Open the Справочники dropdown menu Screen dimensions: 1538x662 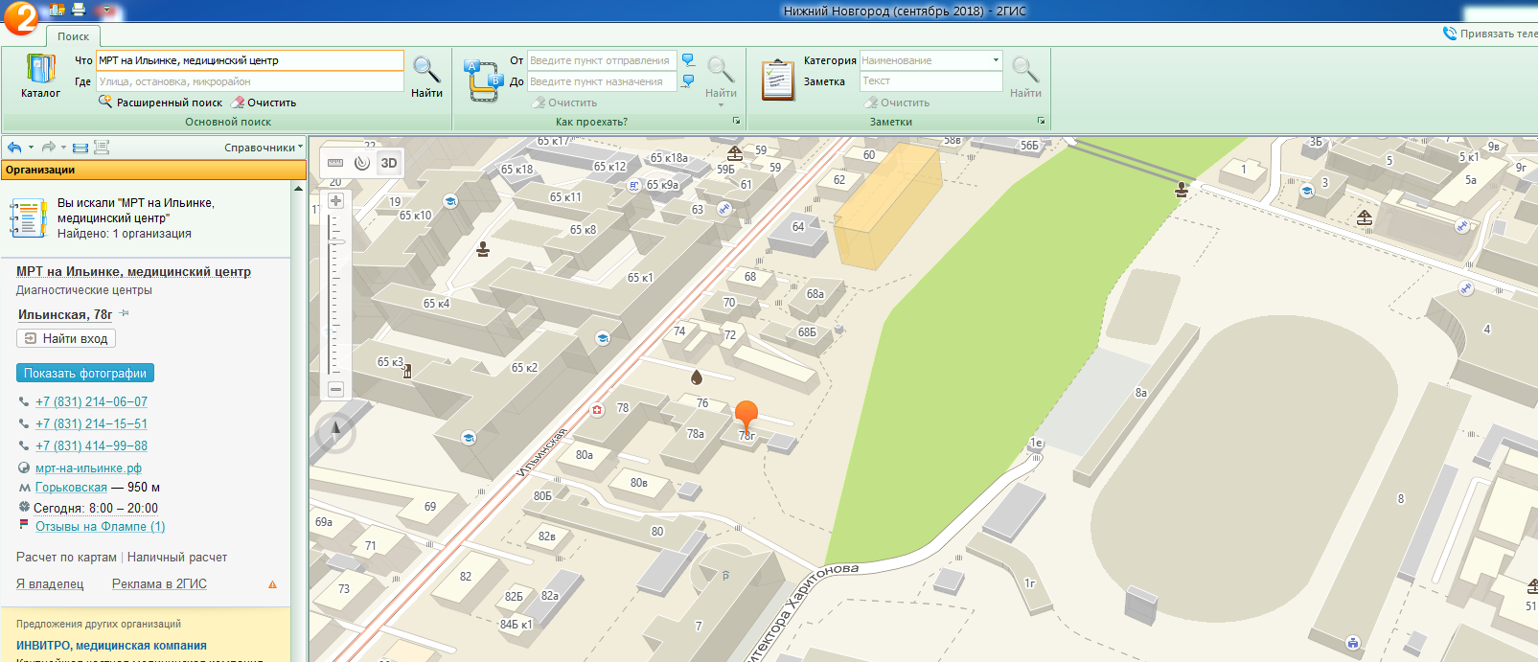coord(264,148)
